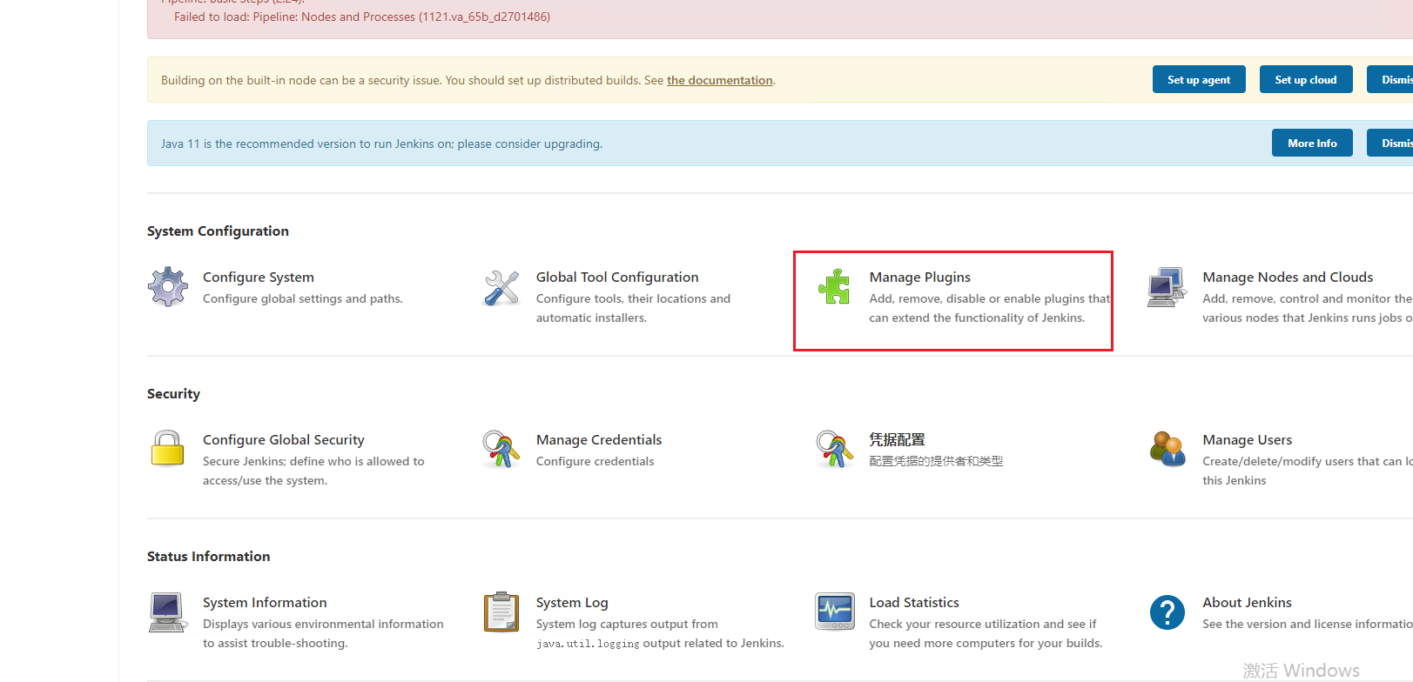The image size is (1413, 682).
Task: Click 'Configure credentials' description text
Action: pos(595,461)
